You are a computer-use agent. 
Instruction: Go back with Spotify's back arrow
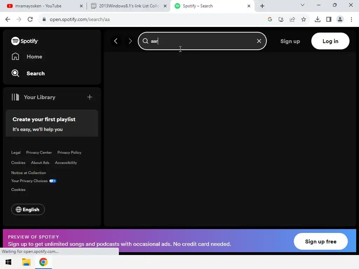click(x=116, y=41)
